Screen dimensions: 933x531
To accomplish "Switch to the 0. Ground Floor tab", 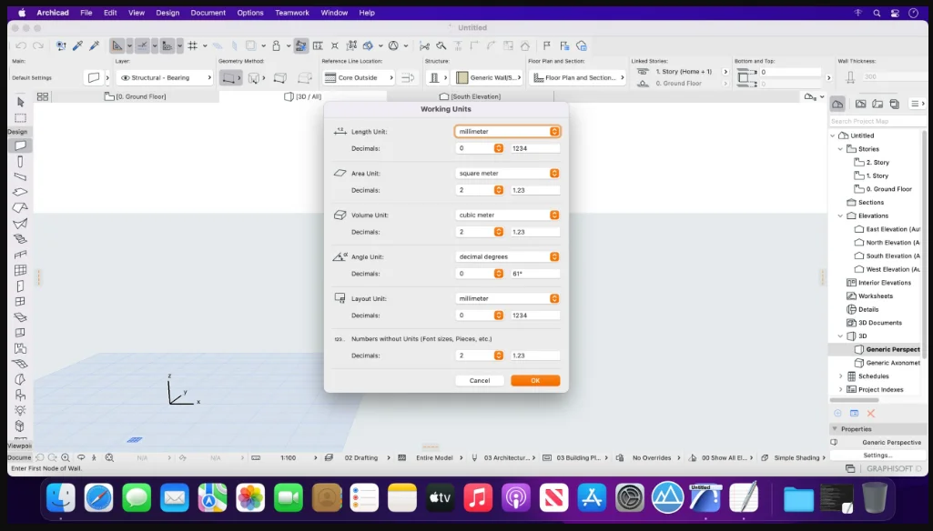I will pos(135,96).
